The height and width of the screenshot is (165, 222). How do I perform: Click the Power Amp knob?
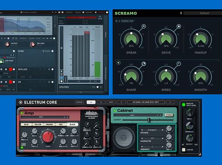point(63,131)
